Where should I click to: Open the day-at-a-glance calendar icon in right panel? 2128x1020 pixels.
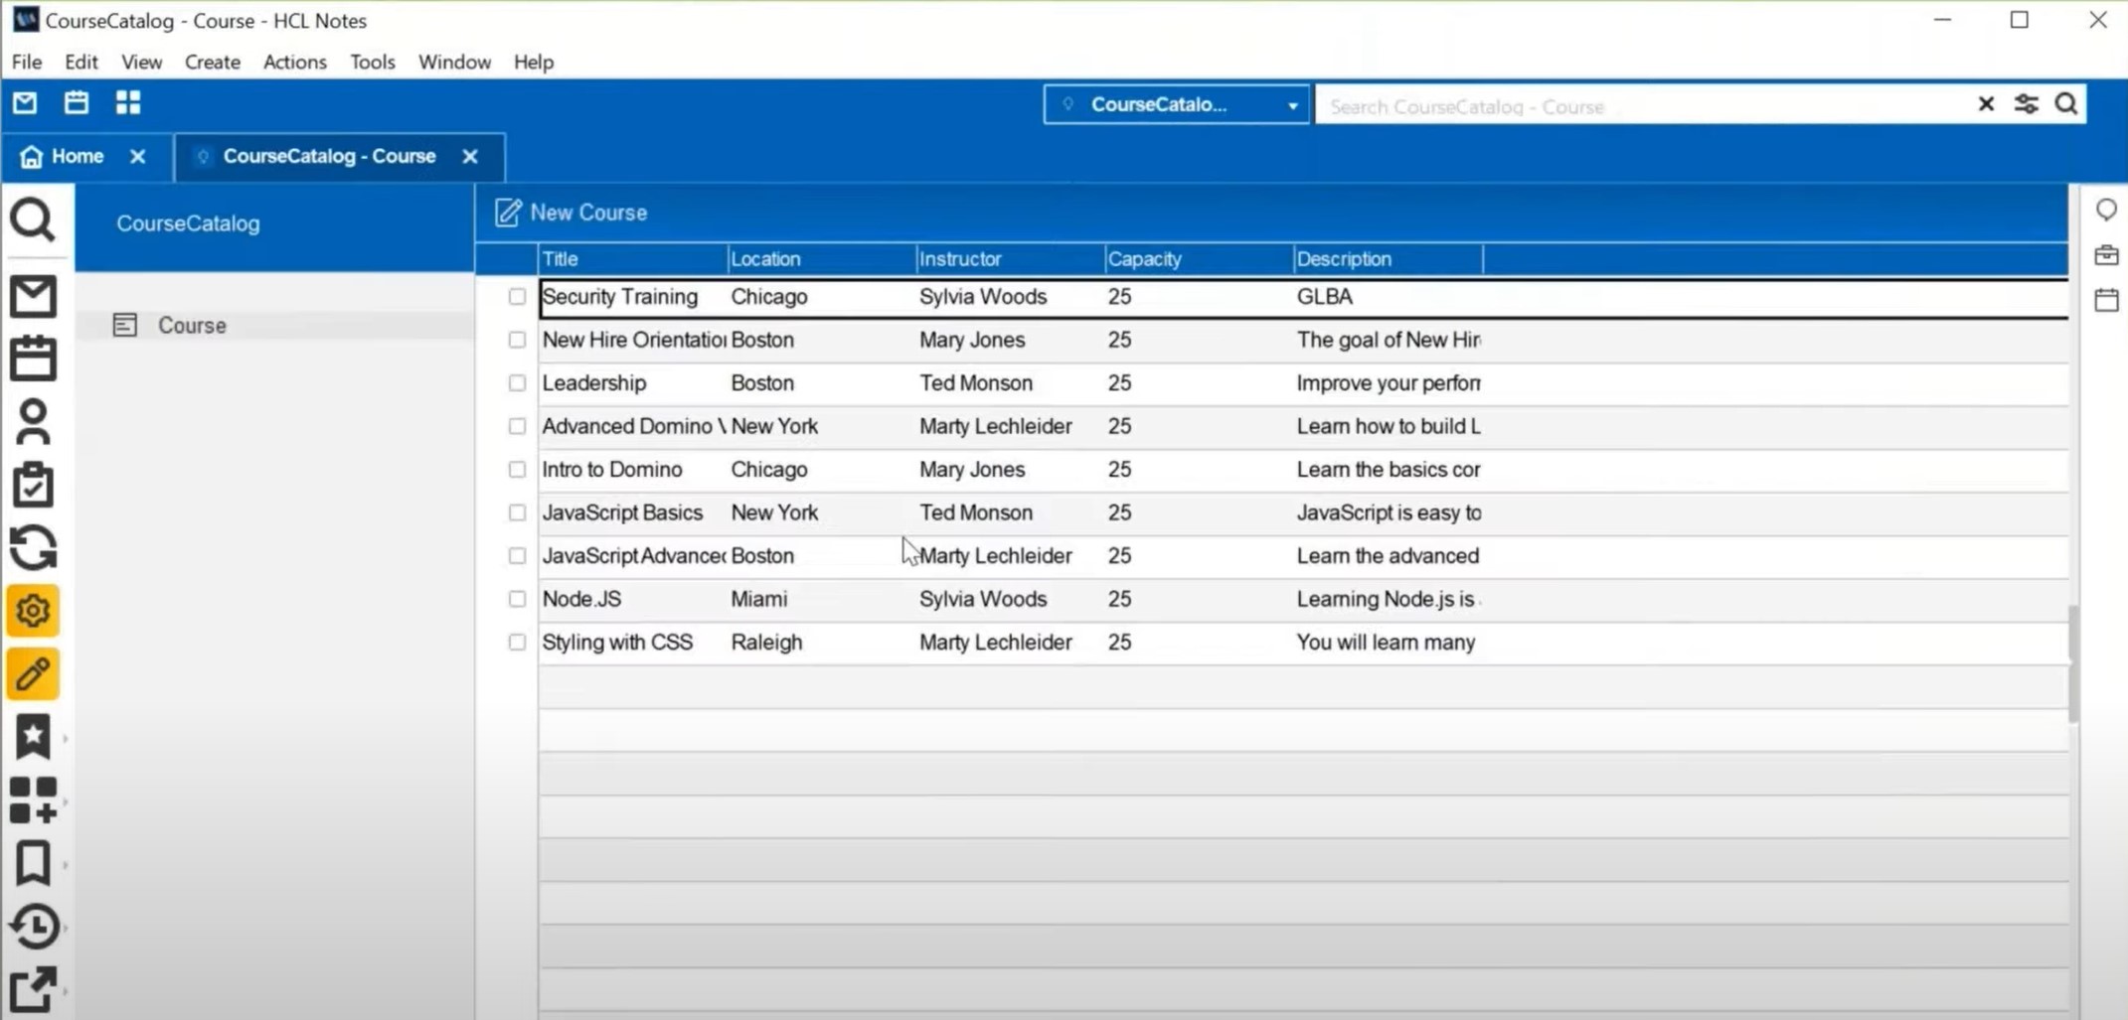[2106, 299]
